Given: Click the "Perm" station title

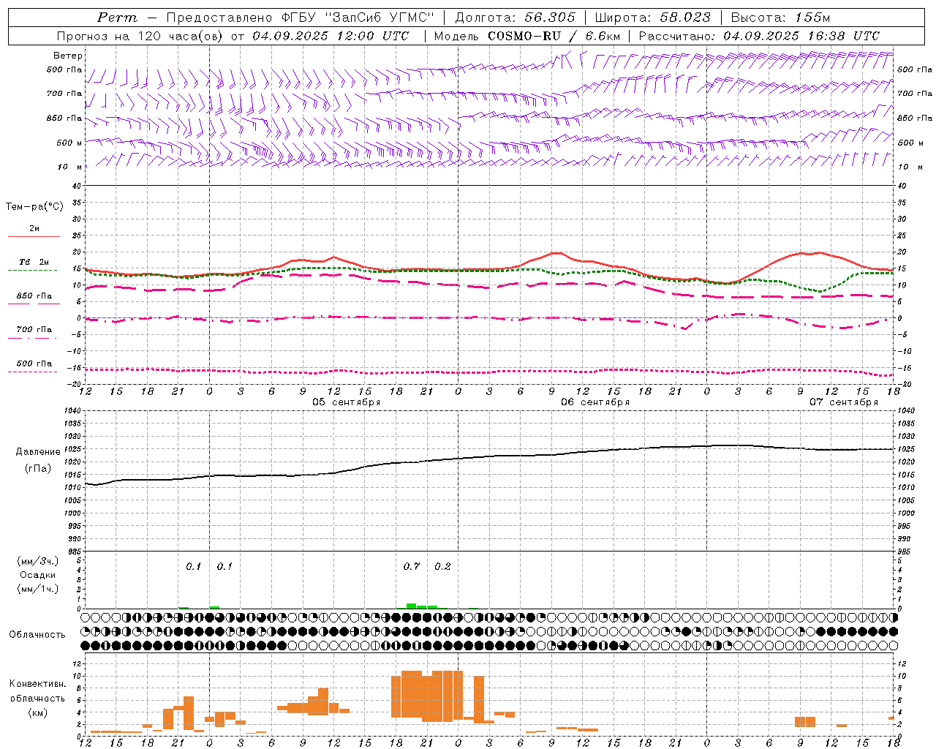Looking at the screenshot, I should click(116, 18).
